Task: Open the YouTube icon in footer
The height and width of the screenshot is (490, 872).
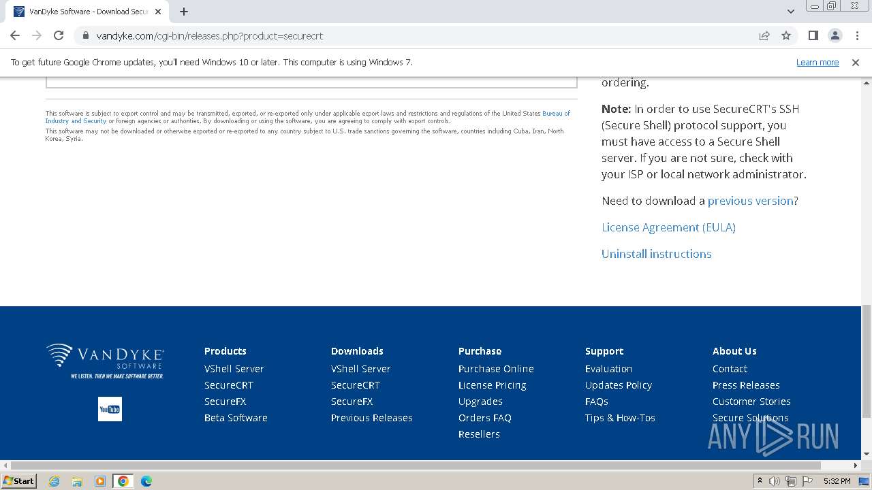Action: pyautogui.click(x=110, y=409)
